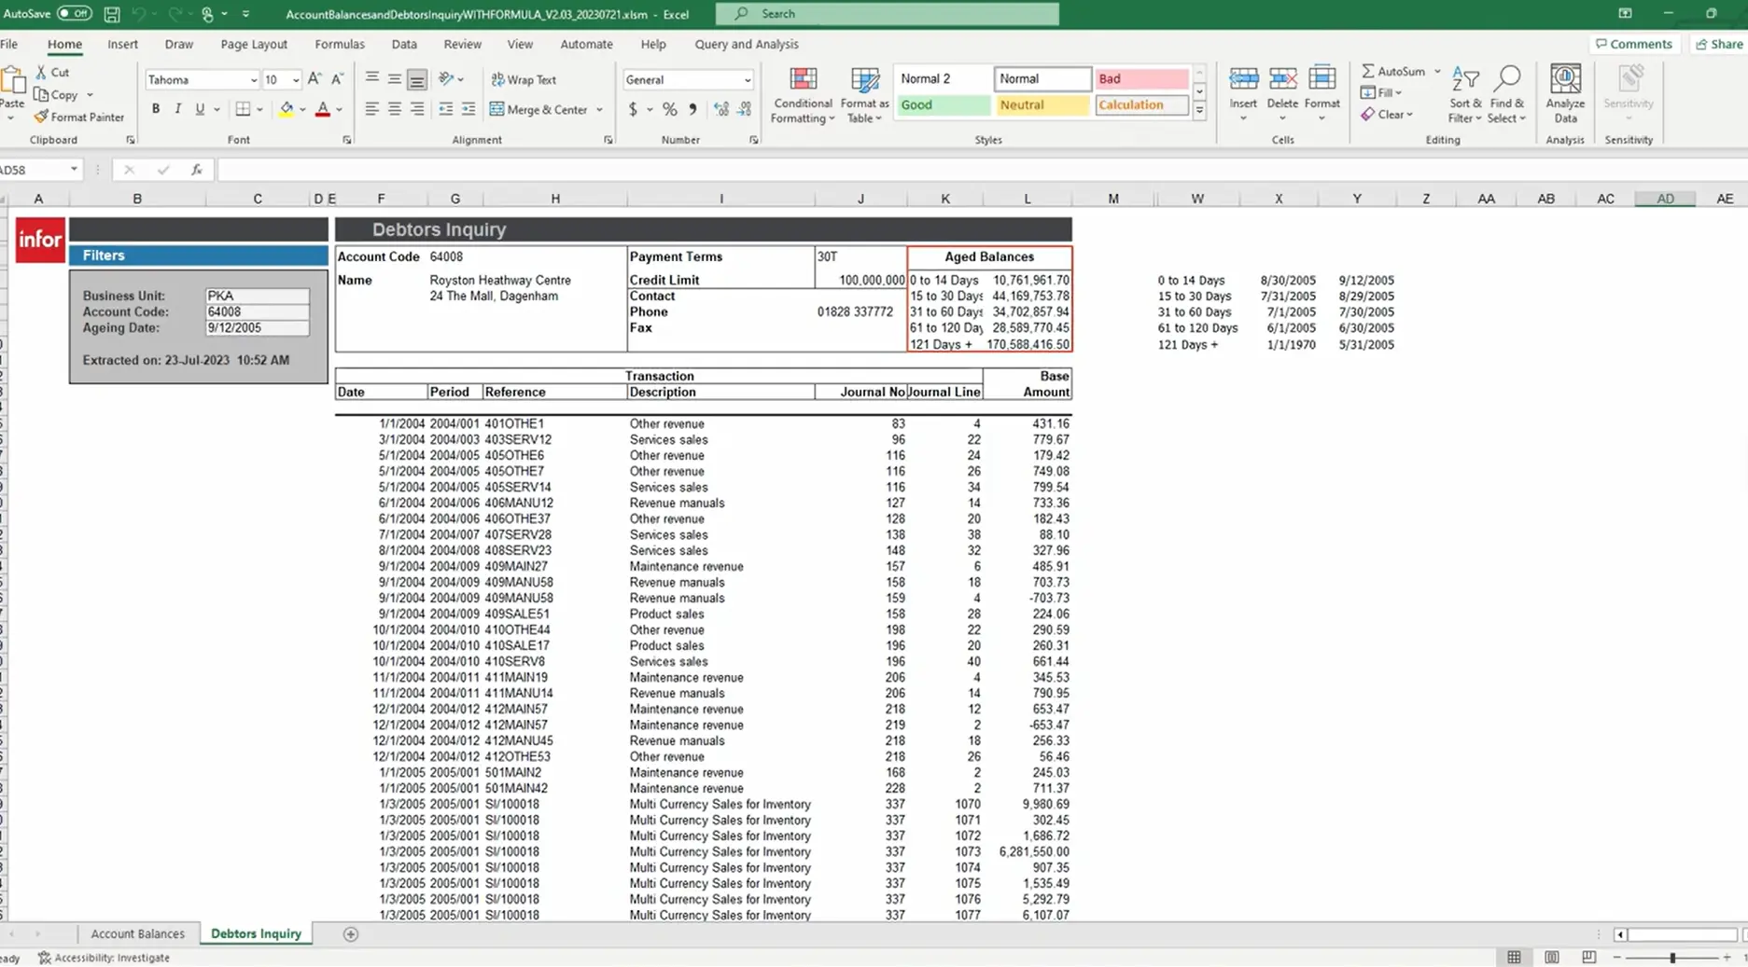Apply the Good cell style

coord(942,105)
